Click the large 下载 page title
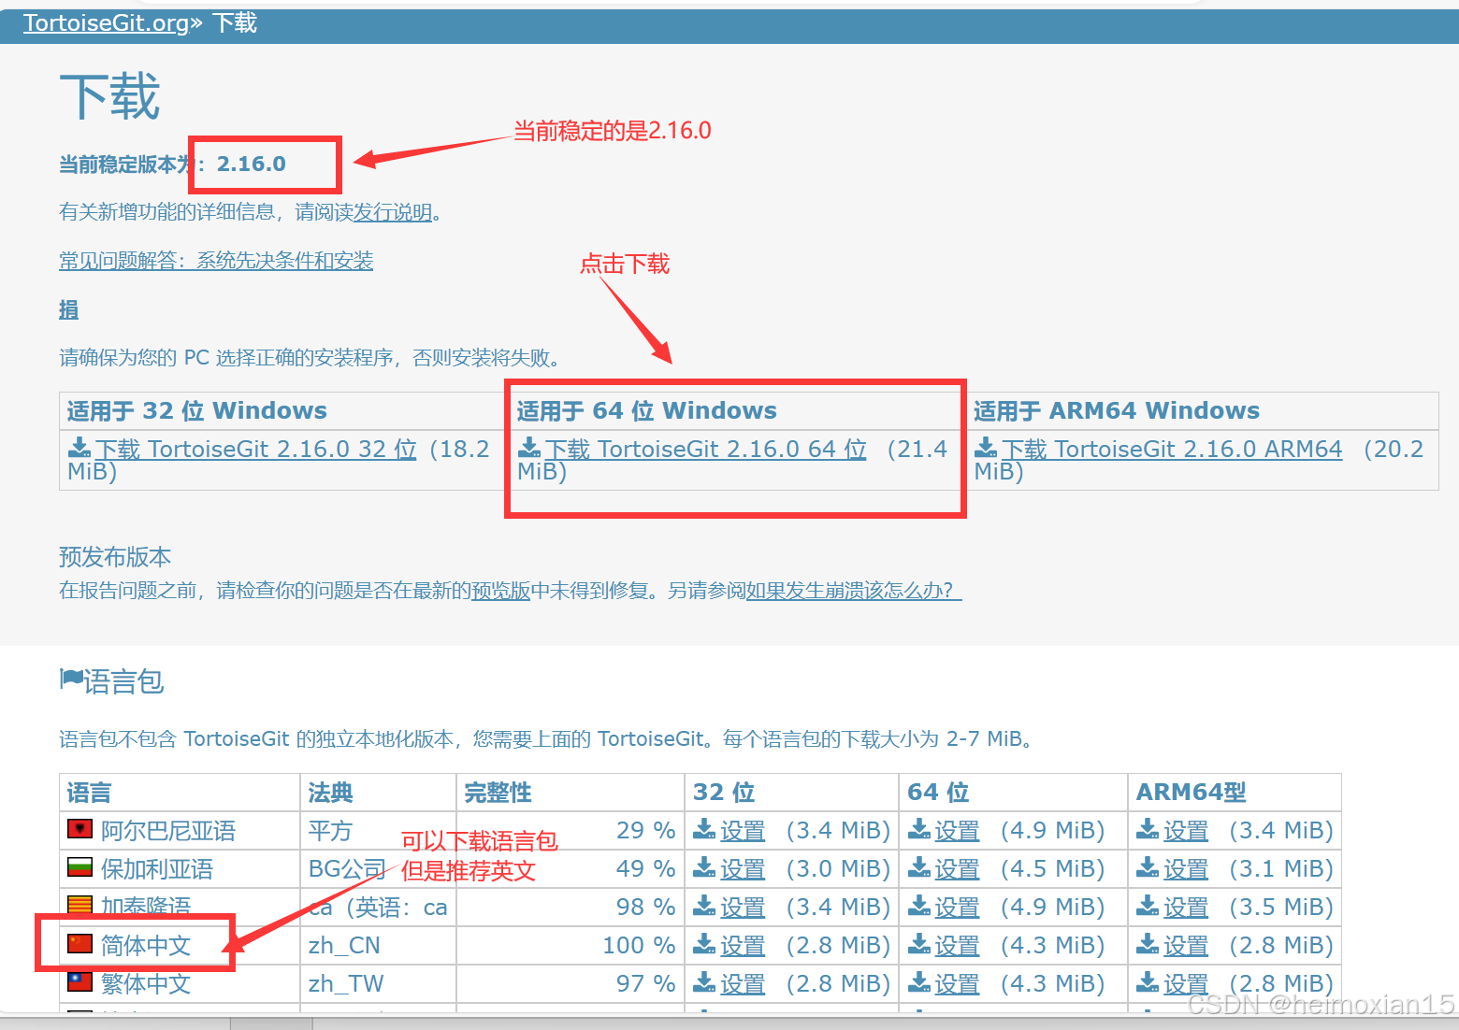The width and height of the screenshot is (1459, 1030). click(109, 96)
